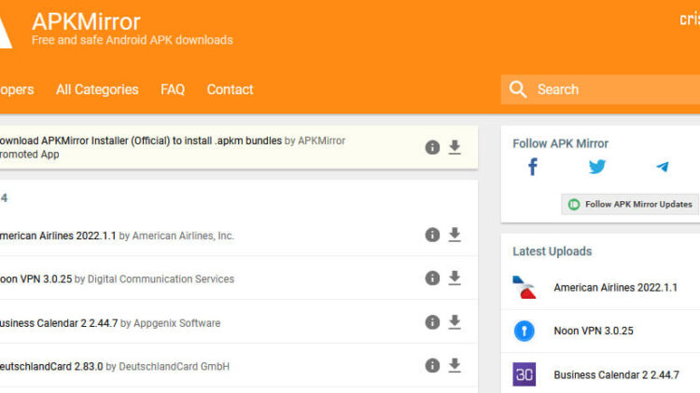
Task: Download Business Calendar 2 2.44.7 APK
Action: pyautogui.click(x=455, y=322)
